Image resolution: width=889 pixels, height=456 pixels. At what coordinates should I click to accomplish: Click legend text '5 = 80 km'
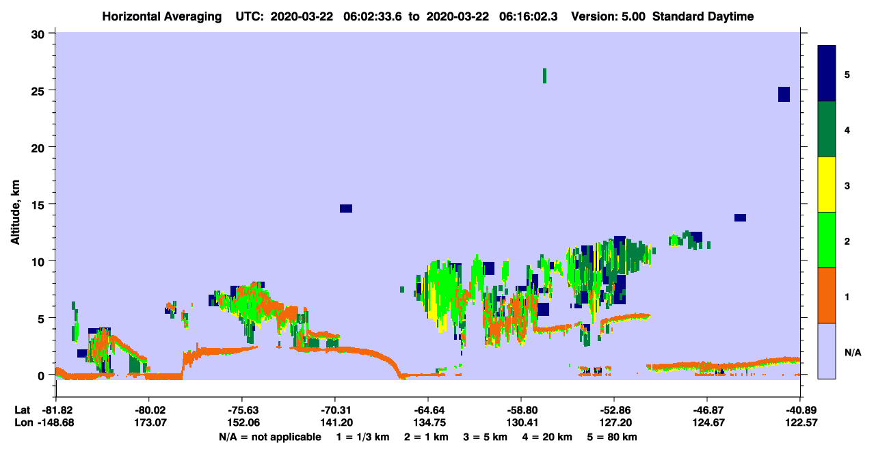[x=611, y=437]
